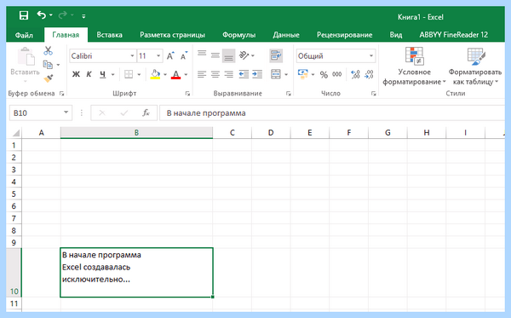
Task: Apply red font color
Action: click(x=176, y=74)
